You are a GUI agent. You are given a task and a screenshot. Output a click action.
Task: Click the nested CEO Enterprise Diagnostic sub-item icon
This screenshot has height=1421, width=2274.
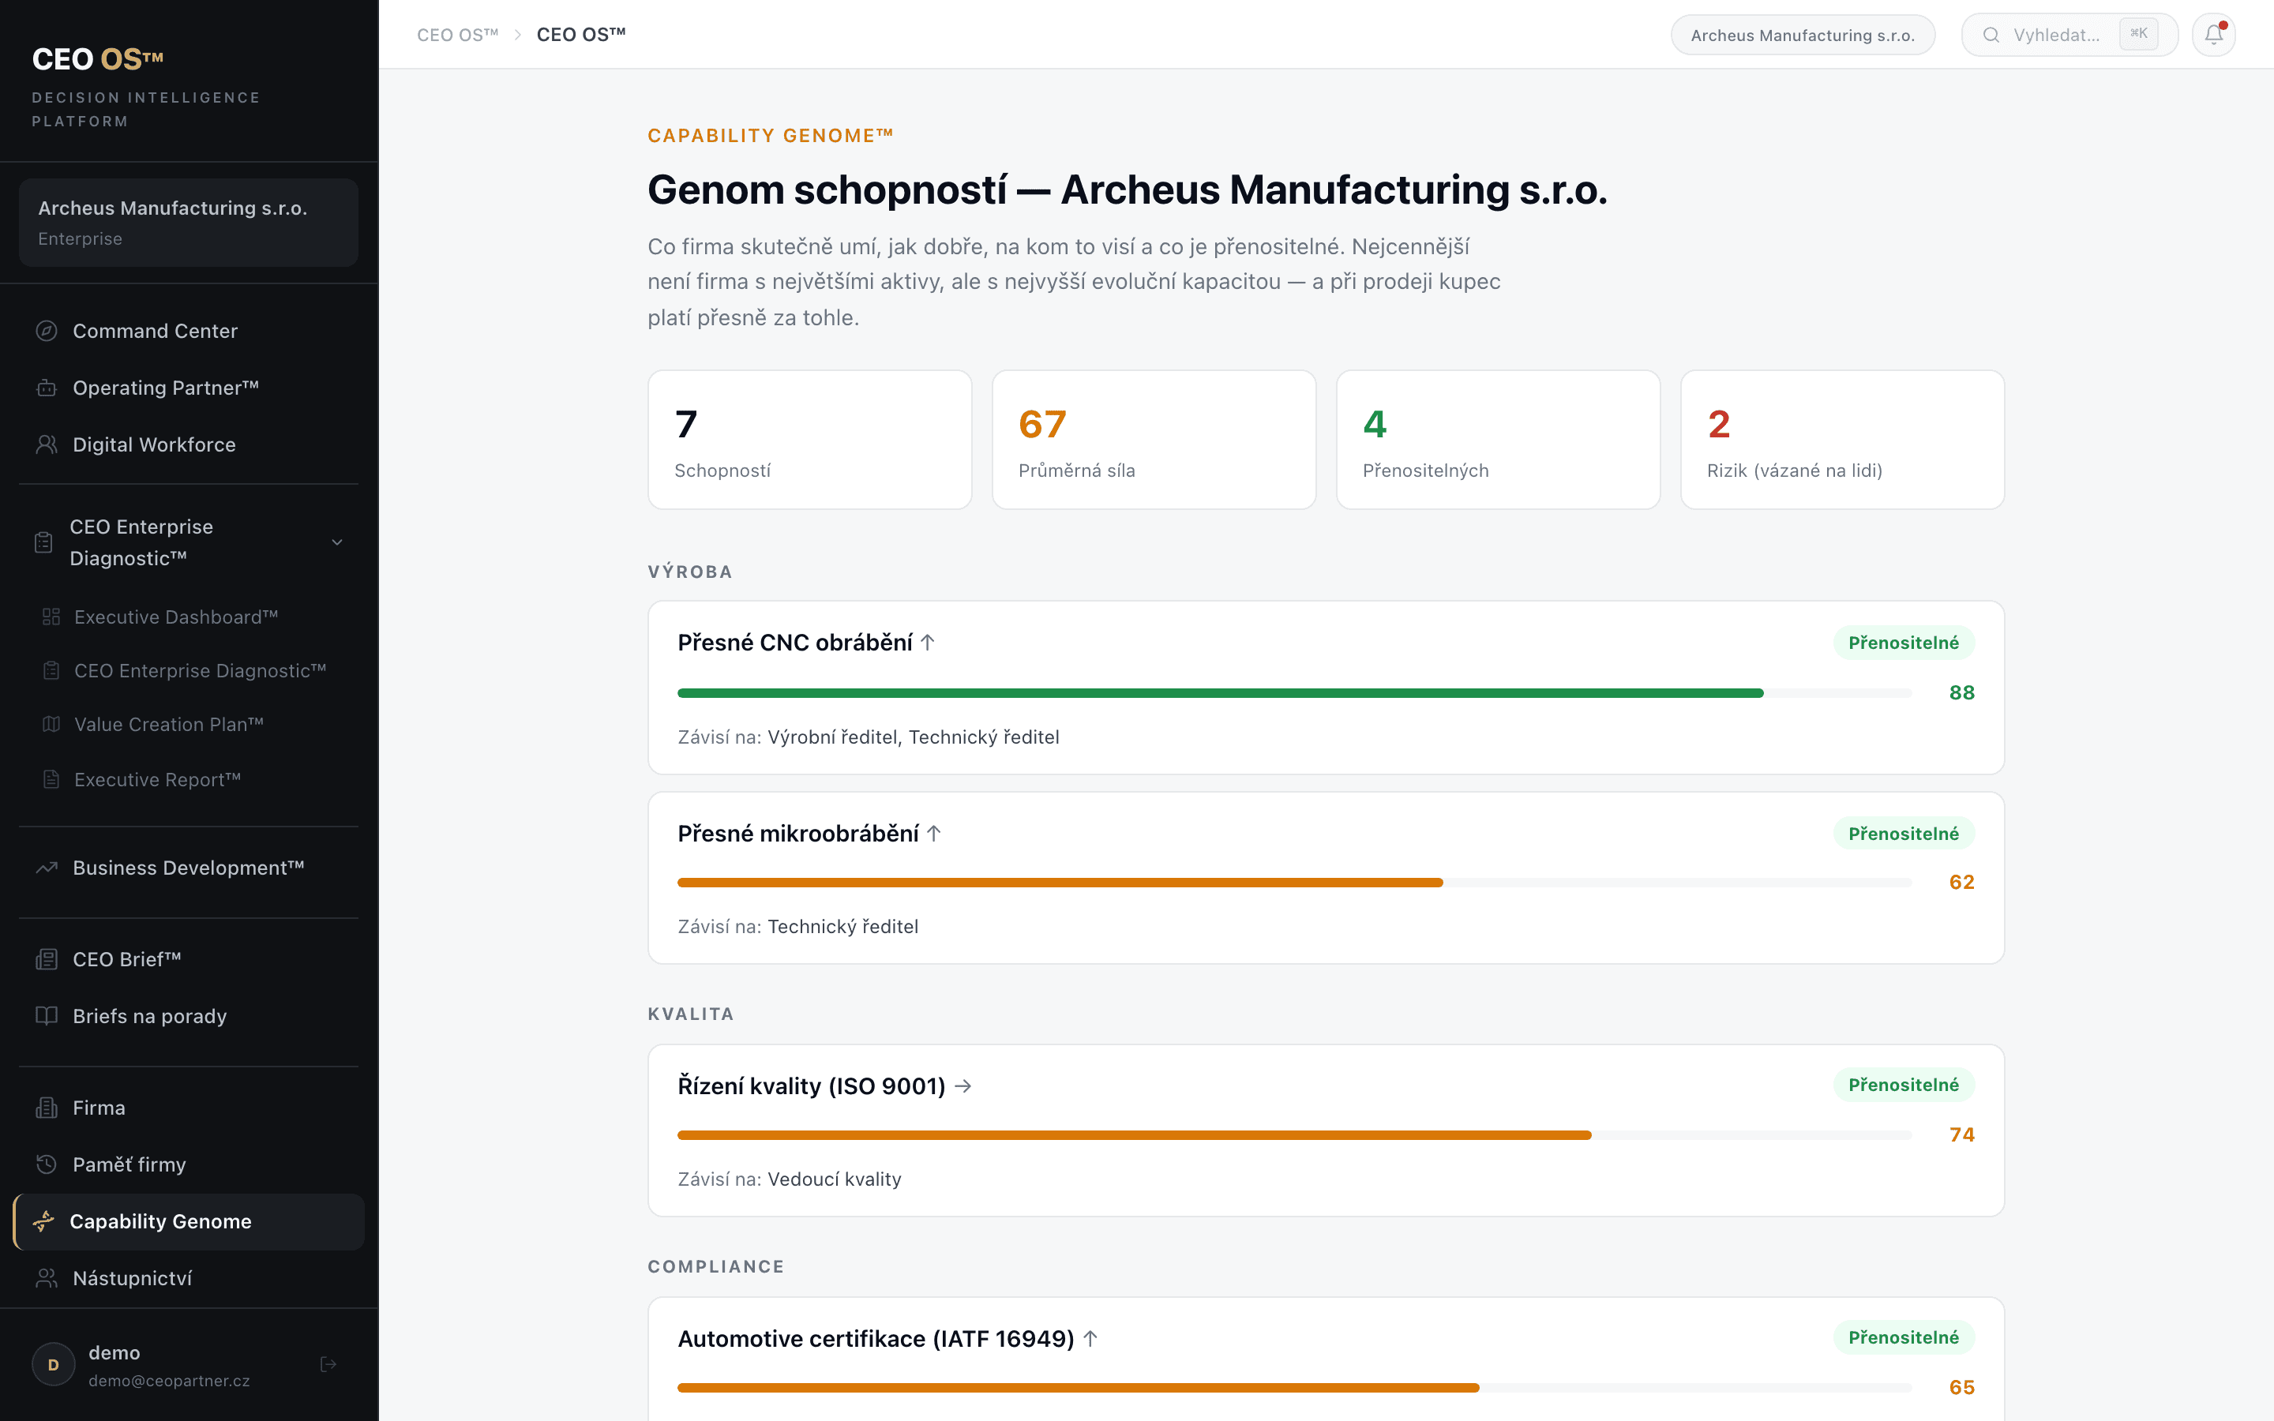tap(51, 671)
